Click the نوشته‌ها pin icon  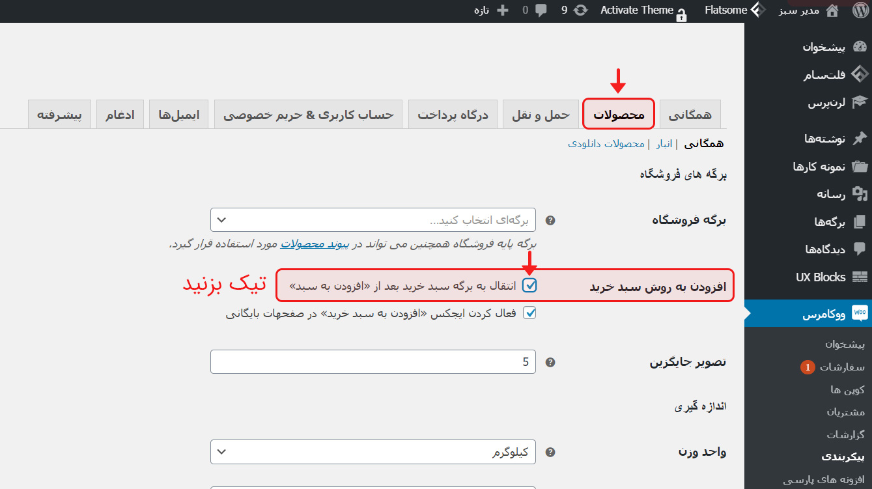(860, 138)
